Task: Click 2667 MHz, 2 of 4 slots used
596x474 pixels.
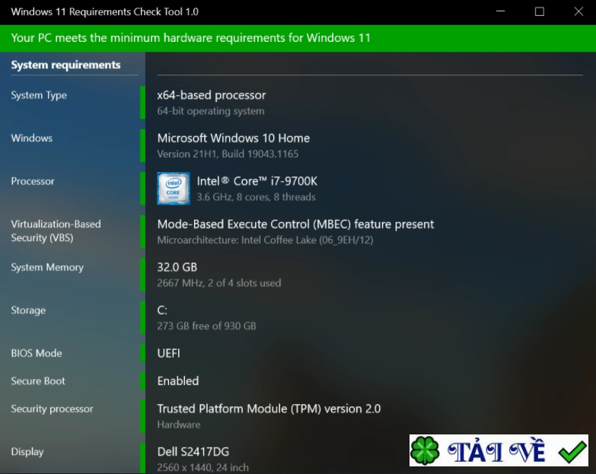Action: pos(219,283)
